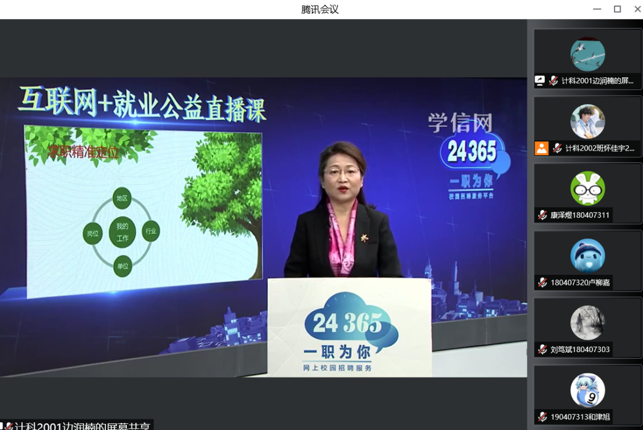Click the mic icon in the bottom-left screen share label
The height and width of the screenshot is (430, 643).
[x=8, y=426]
